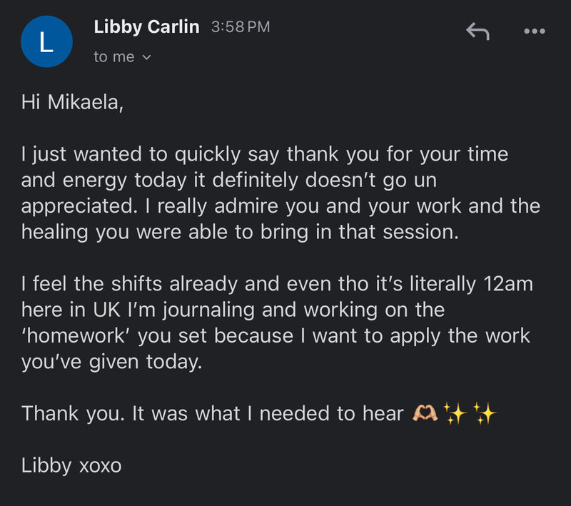Viewport: 571px width, 506px height.
Task: Open the three-dot more options menu
Action: [x=534, y=31]
